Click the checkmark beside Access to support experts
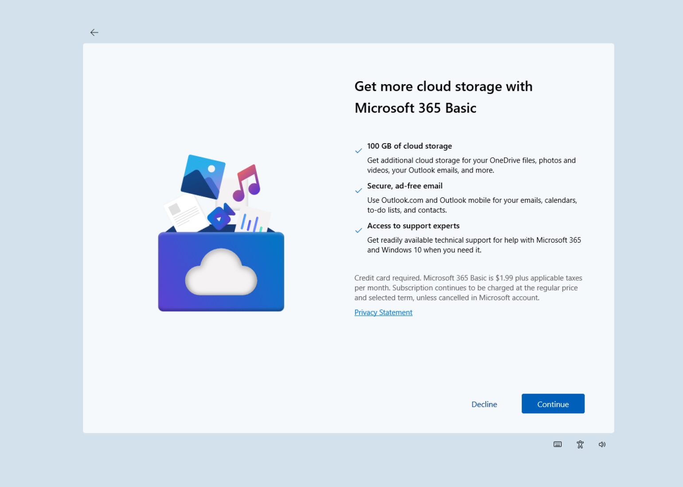683x487 pixels. coord(359,230)
